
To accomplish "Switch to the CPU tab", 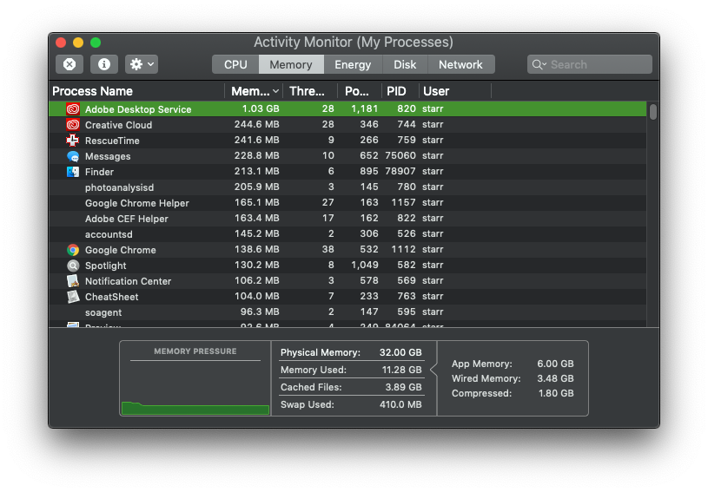I will coord(235,64).
